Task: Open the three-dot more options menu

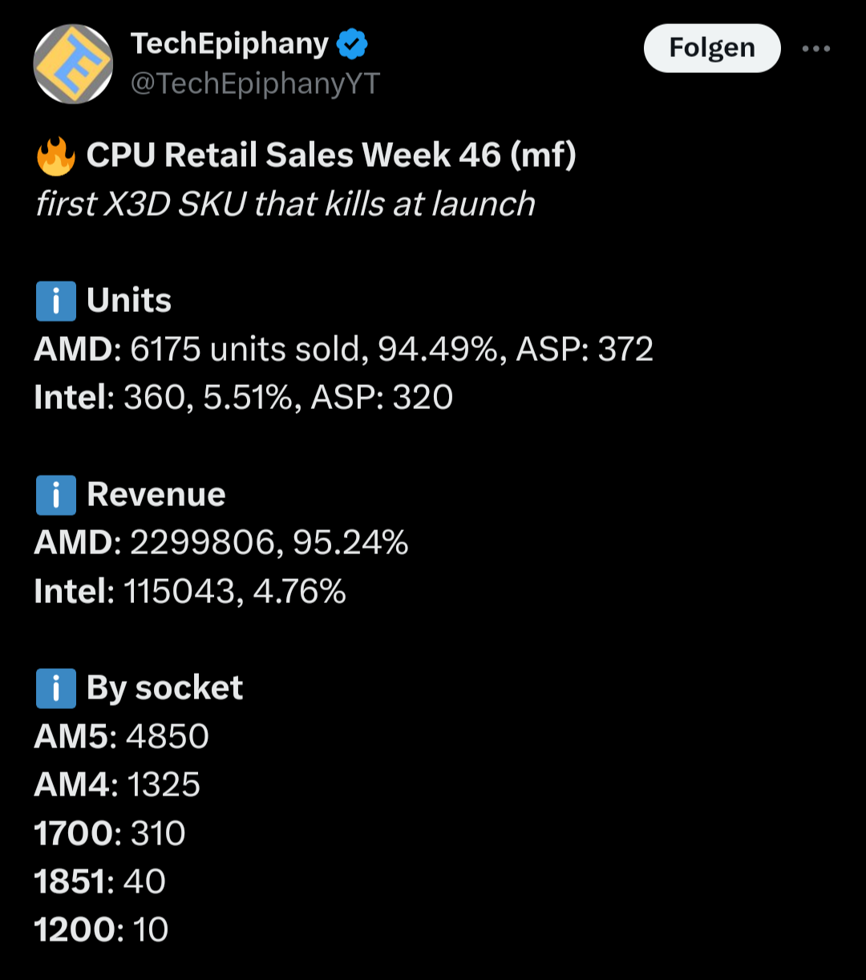Action: point(816,49)
